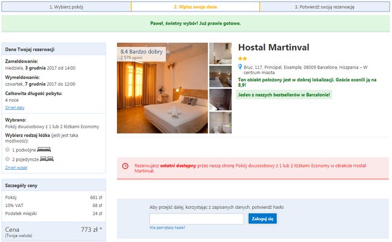Open step '1. Wybierz pokój' tab

tap(66, 7)
